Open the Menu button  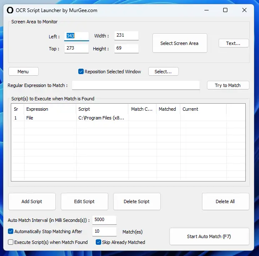point(23,72)
